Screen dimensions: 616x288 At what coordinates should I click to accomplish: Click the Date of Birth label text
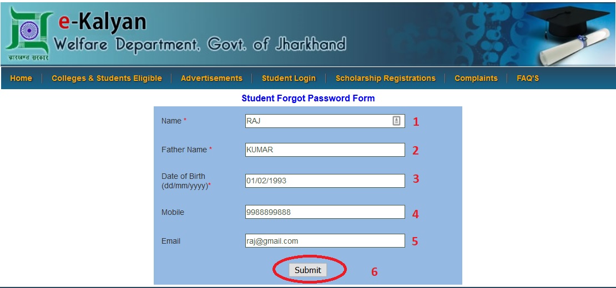[x=186, y=181]
